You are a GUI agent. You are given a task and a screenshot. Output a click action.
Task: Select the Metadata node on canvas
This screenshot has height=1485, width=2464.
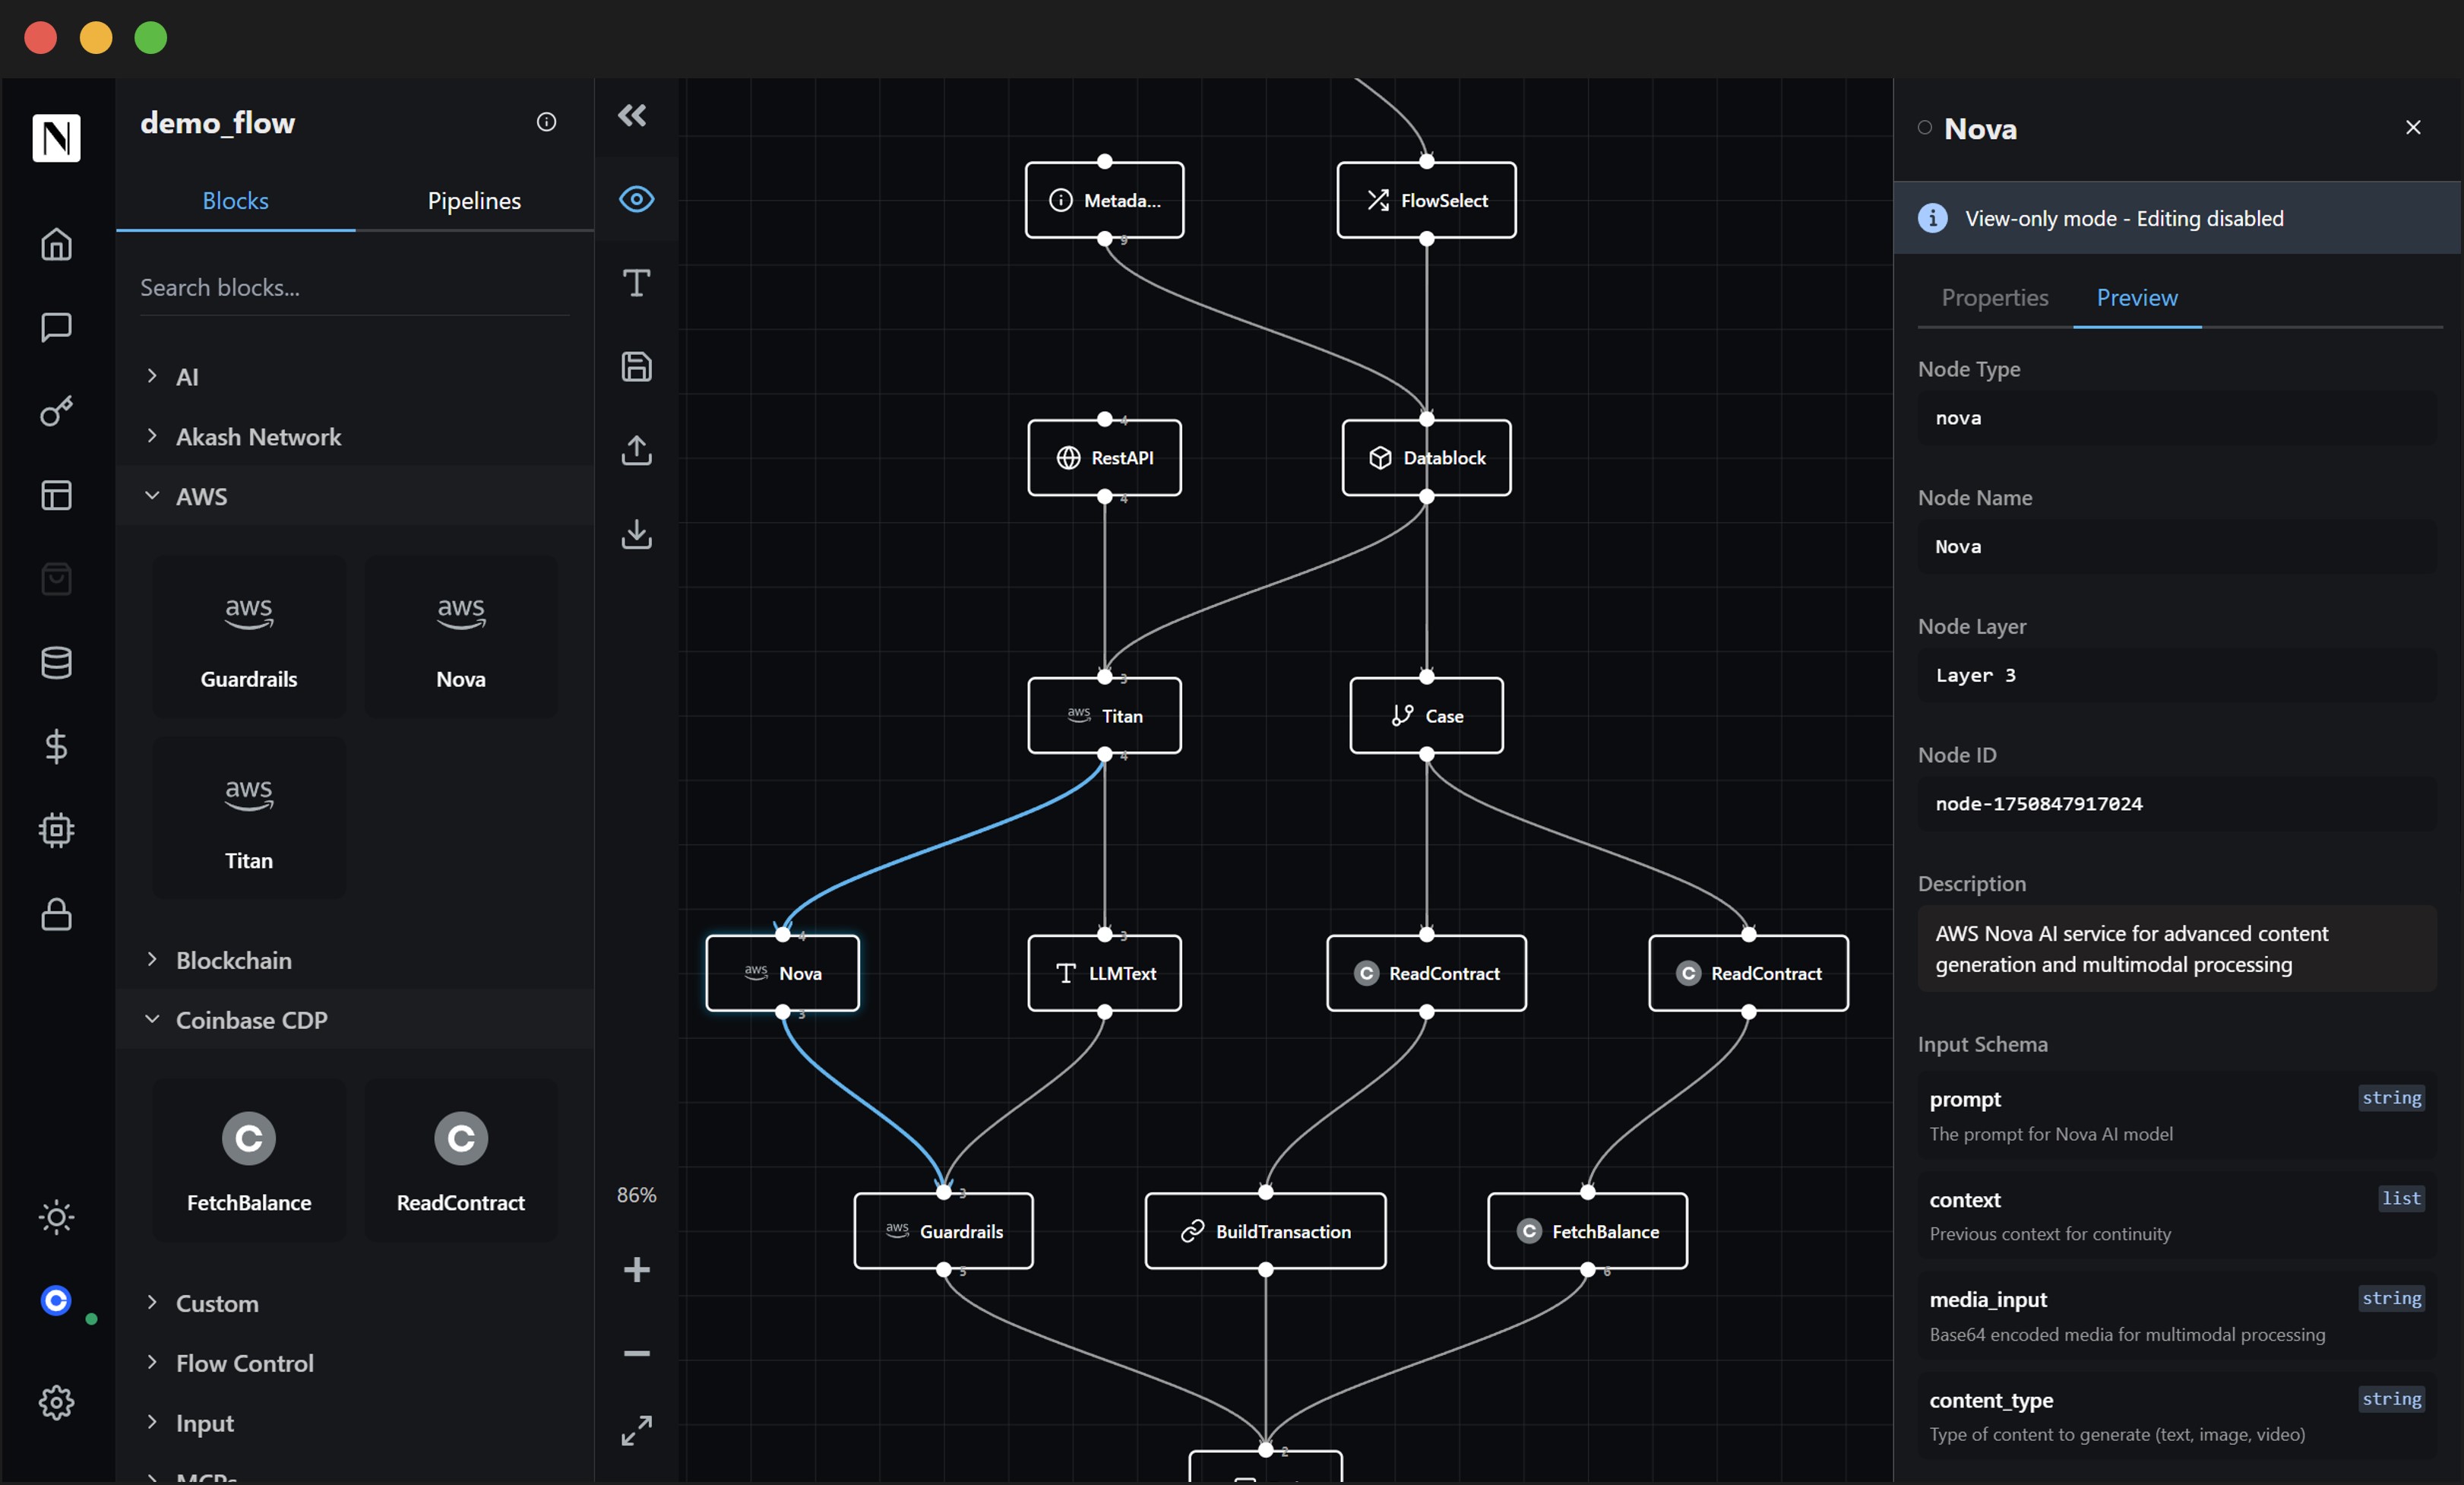point(1105,200)
